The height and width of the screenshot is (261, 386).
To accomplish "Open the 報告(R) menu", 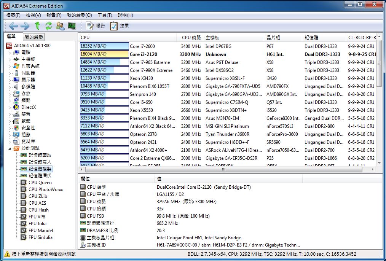I will coord(54,15).
